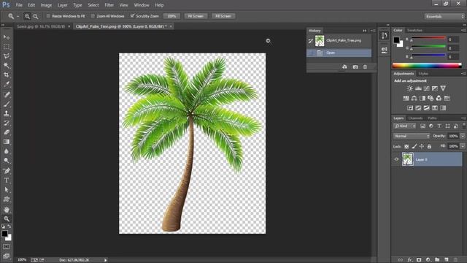Select the Clone Stamp tool
The width and height of the screenshot is (467, 263).
[x=7, y=113]
